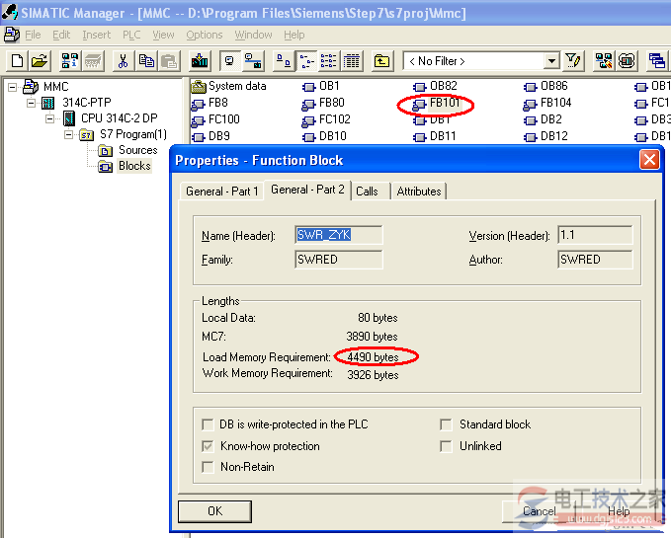Open the Options menu
This screenshot has width=671, height=538.
pyautogui.click(x=205, y=35)
